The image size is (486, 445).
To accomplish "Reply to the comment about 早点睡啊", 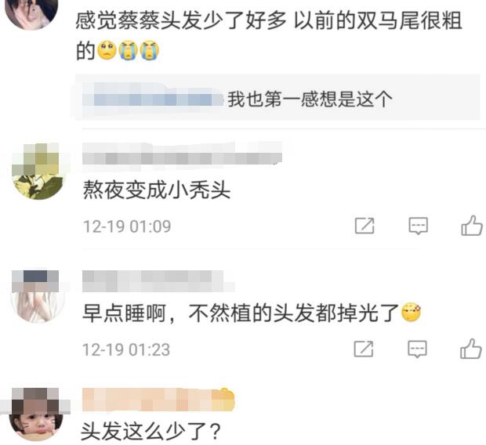I will tap(417, 349).
